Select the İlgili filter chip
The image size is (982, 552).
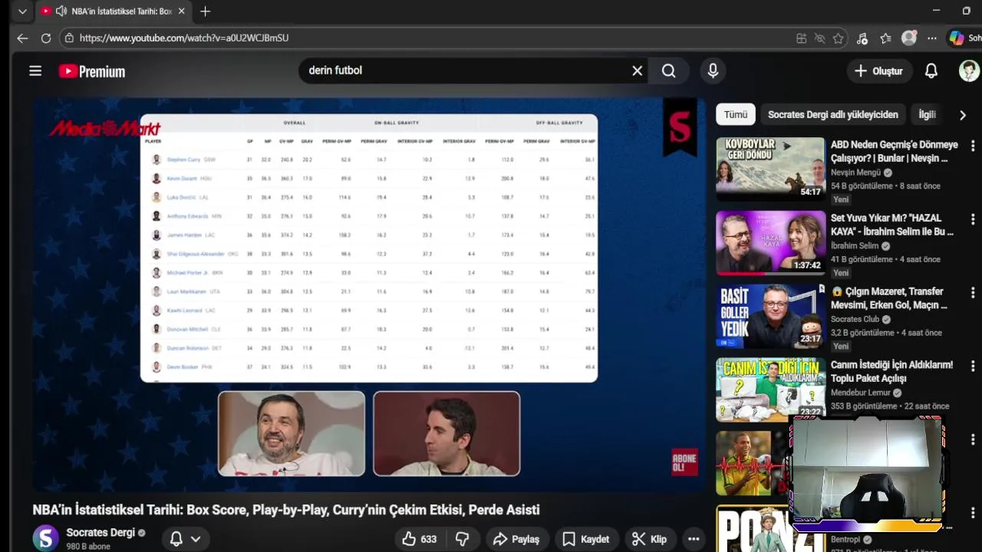coord(927,114)
